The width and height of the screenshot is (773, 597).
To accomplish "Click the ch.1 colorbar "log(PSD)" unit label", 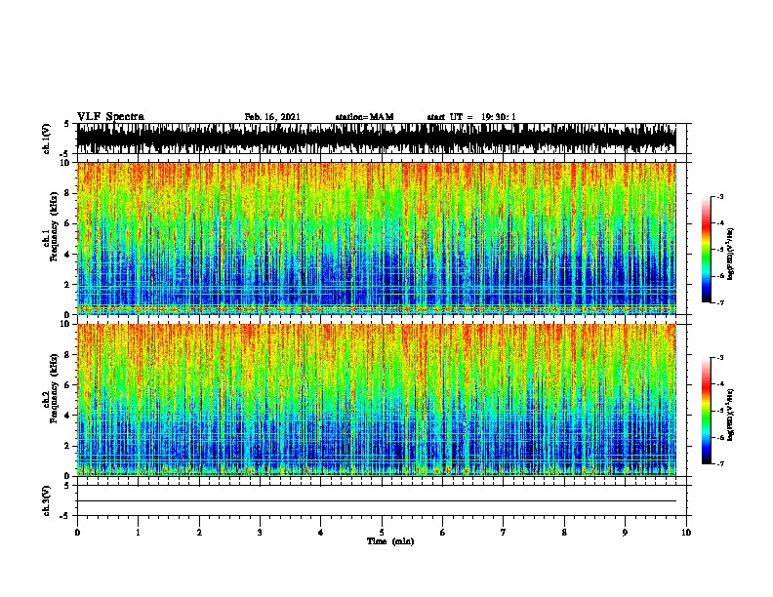I will pyautogui.click(x=730, y=254).
